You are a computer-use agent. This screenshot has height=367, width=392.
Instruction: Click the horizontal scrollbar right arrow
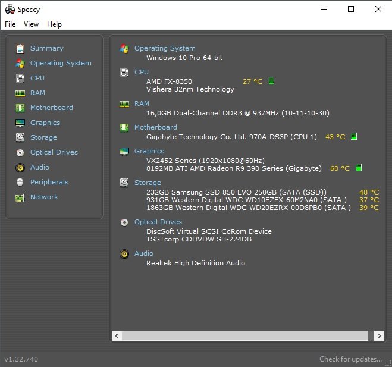click(x=379, y=336)
